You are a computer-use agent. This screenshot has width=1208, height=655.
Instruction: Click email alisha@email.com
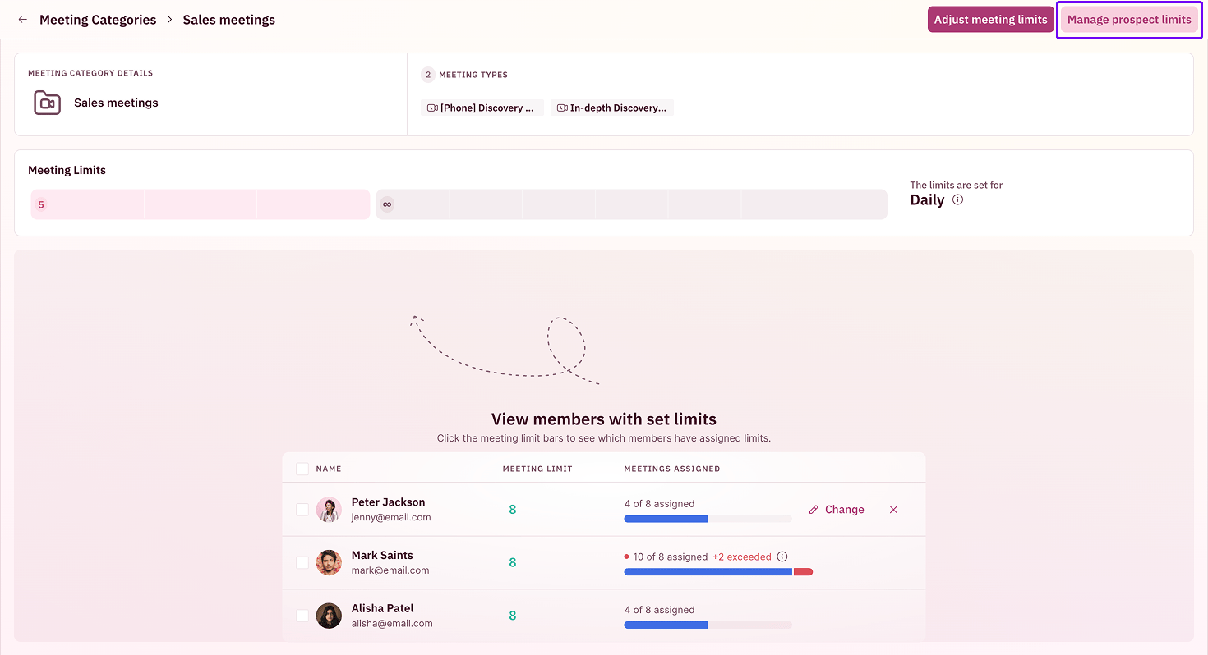tap(392, 623)
